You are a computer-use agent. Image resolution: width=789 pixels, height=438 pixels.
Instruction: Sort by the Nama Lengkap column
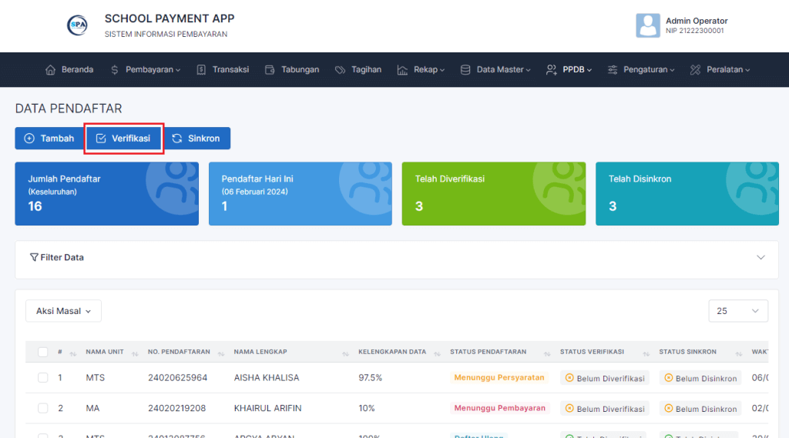260,352
